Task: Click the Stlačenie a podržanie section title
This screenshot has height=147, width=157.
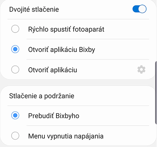Action: [41, 96]
